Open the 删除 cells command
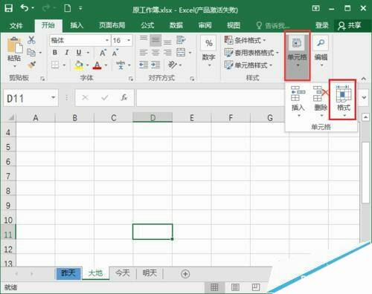This screenshot has height=294, width=372. point(321,101)
